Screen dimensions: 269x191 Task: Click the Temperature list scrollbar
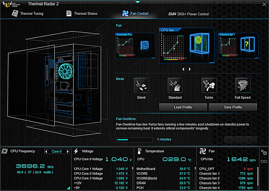195,168
